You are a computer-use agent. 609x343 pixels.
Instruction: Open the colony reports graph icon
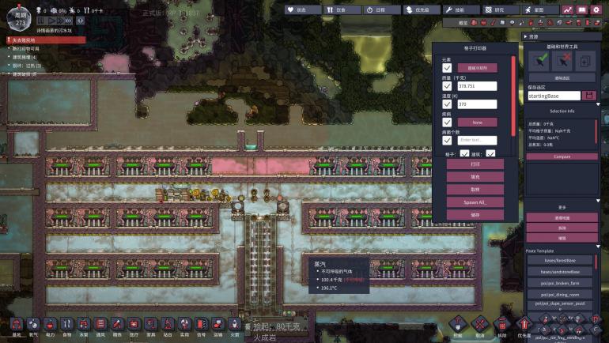tap(567, 9)
